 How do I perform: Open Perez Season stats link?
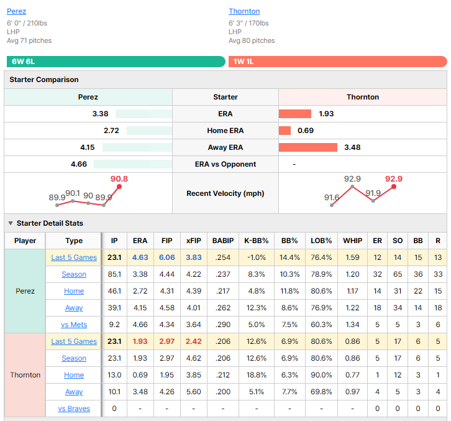point(74,274)
